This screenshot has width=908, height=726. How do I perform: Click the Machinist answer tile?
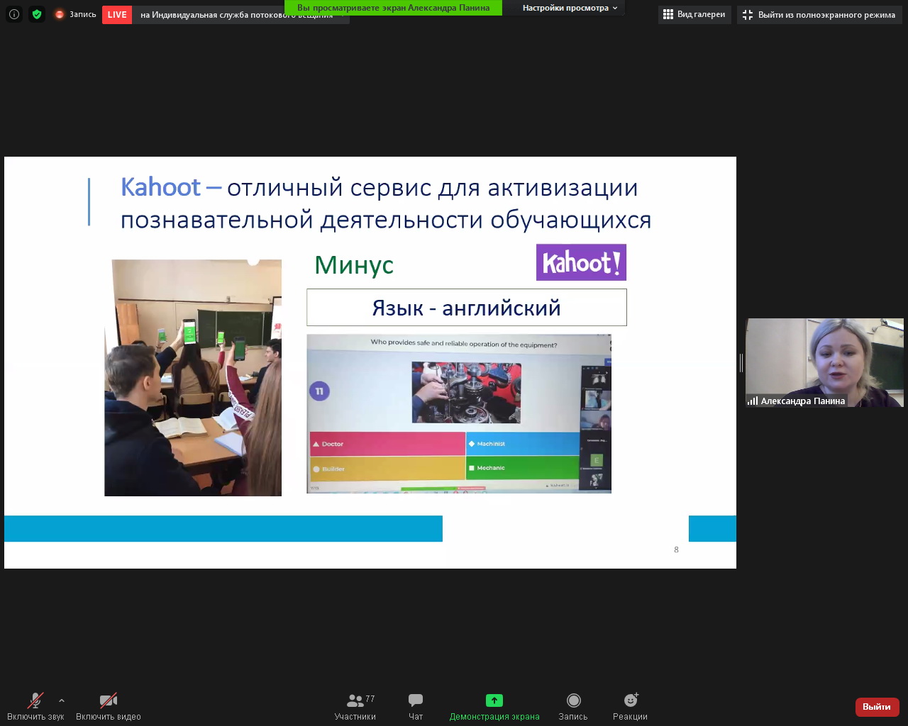(523, 444)
